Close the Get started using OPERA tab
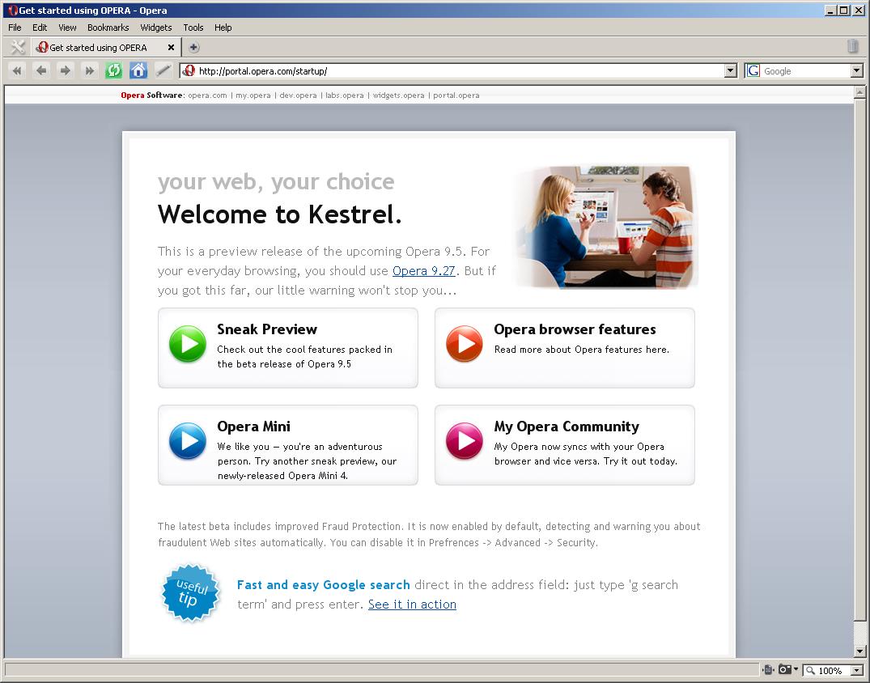The height and width of the screenshot is (683, 870). 171,48
